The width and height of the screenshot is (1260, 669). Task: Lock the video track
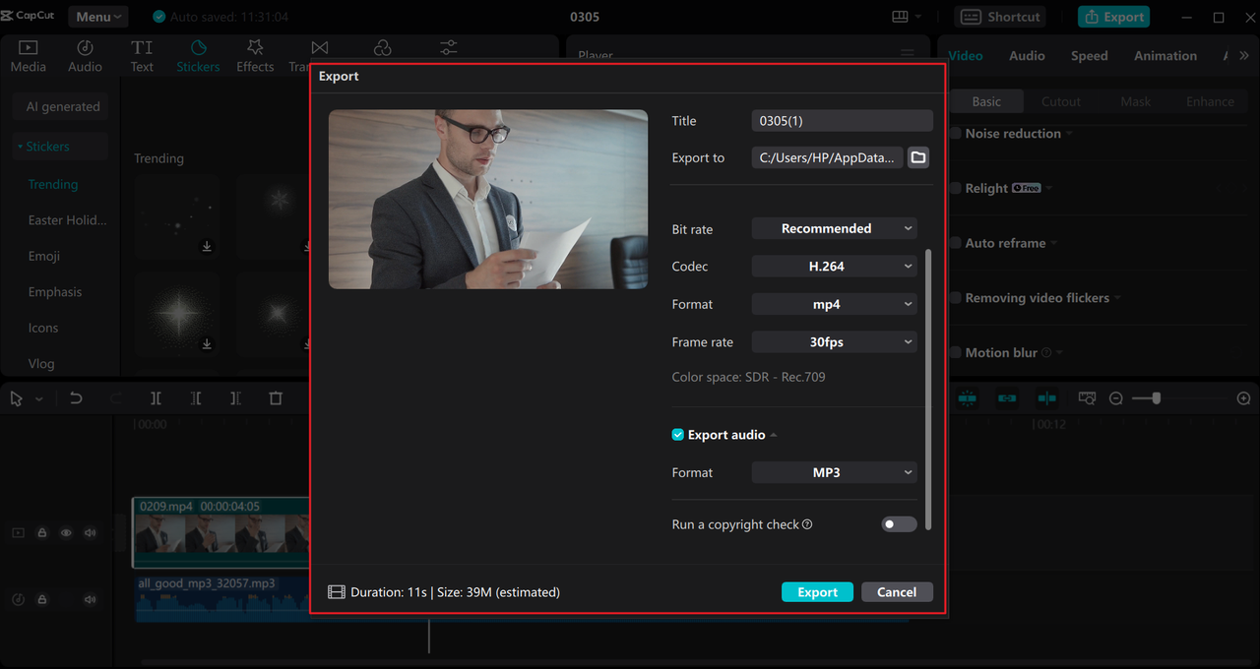(x=42, y=532)
